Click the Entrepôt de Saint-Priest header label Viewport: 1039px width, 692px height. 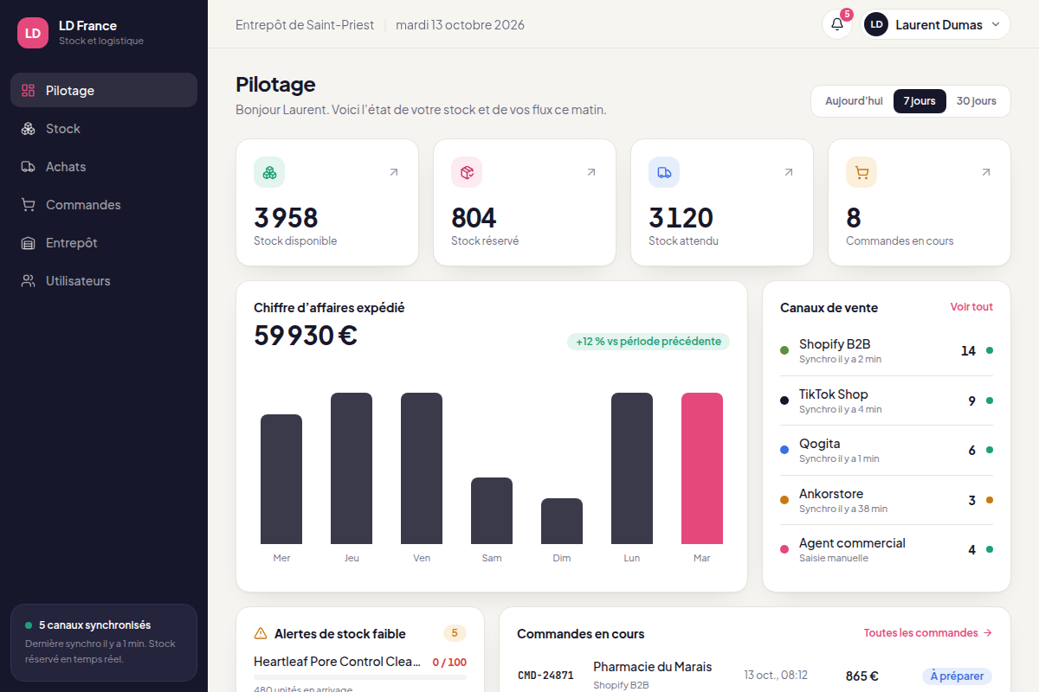click(x=305, y=24)
